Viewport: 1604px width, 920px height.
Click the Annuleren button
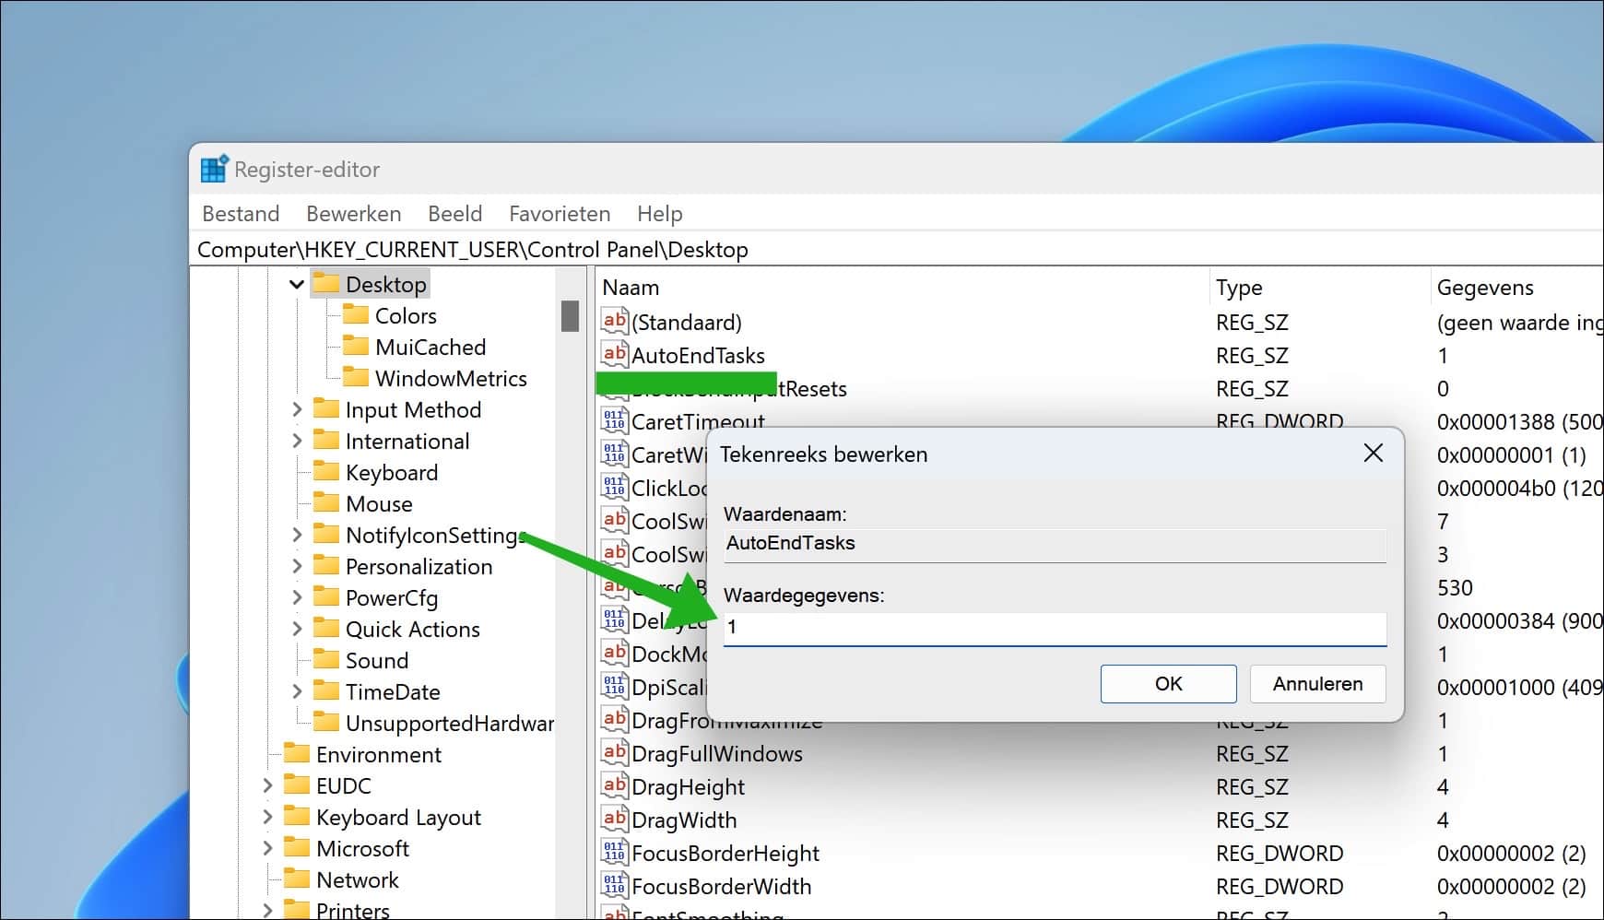tap(1317, 684)
